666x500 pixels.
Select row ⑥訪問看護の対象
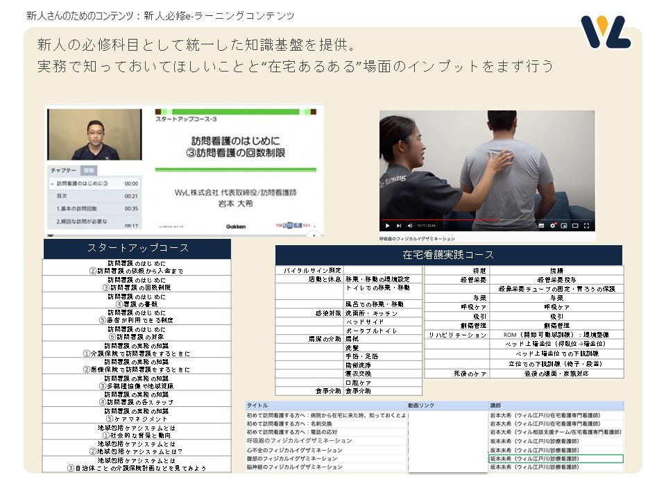(x=137, y=333)
